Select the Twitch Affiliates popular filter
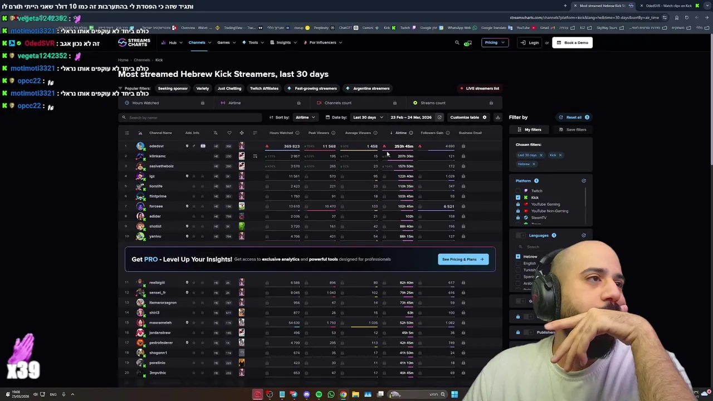The height and width of the screenshot is (401, 713). (264, 89)
